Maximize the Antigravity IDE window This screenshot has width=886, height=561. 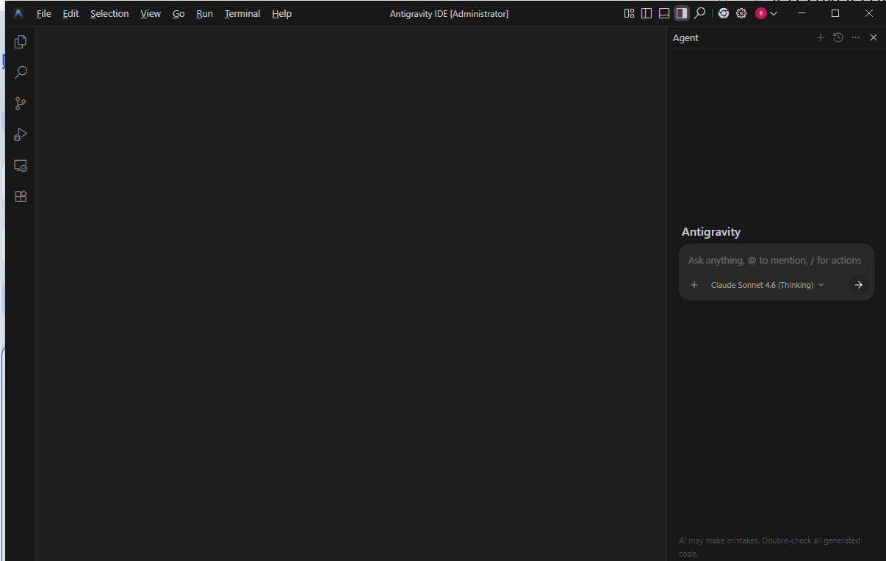point(835,13)
